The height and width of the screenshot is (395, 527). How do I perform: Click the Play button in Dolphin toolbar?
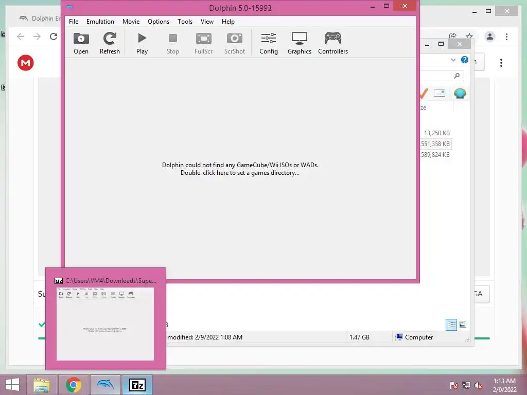(x=142, y=43)
